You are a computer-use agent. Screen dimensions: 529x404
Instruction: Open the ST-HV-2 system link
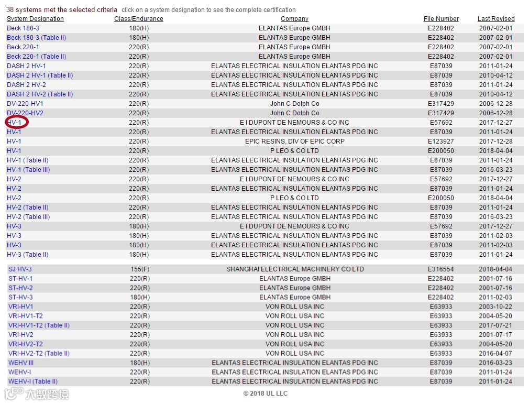tap(20, 288)
